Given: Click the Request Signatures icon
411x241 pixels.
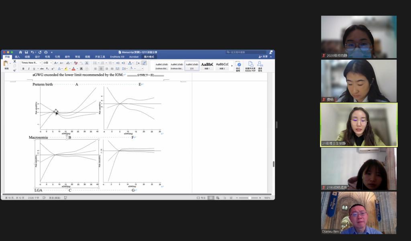Looking at the screenshot, I should pos(260,64).
